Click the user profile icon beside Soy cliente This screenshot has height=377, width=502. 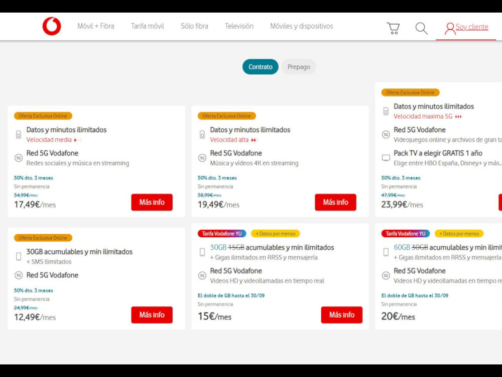[x=450, y=29]
